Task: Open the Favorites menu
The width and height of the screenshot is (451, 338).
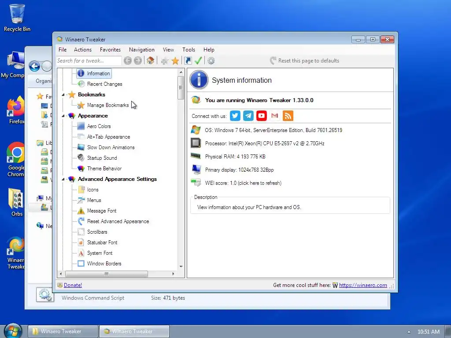Action: (x=110, y=50)
